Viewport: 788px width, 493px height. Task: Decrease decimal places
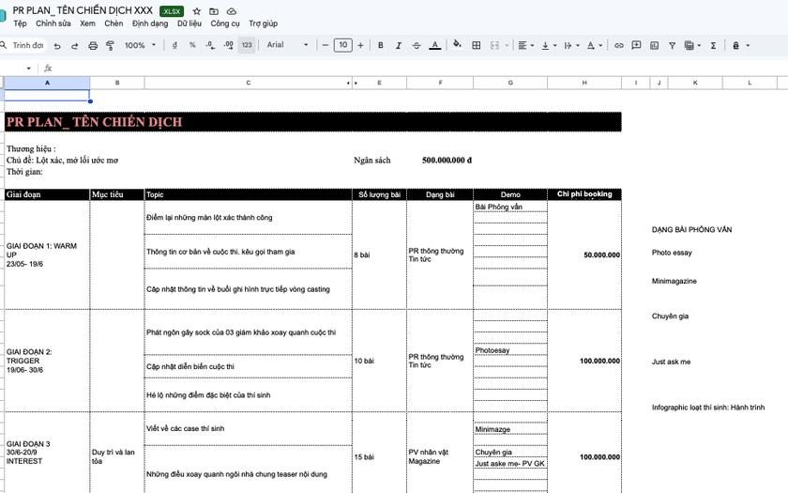pyautogui.click(x=210, y=45)
